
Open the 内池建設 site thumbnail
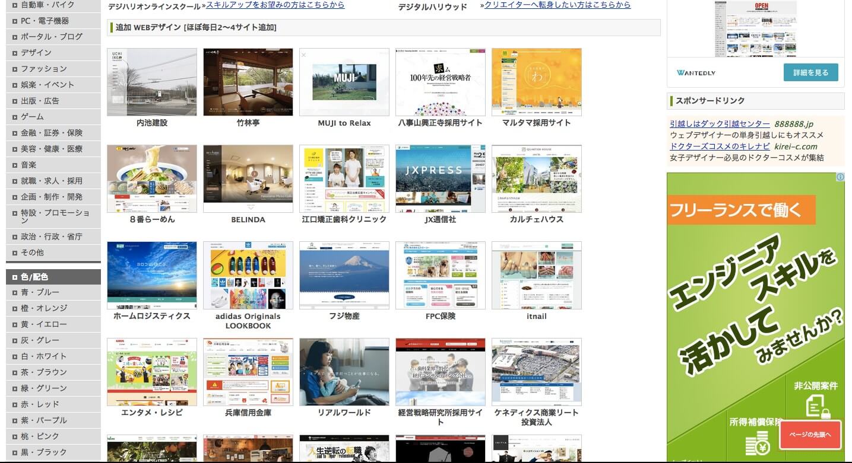(x=152, y=82)
